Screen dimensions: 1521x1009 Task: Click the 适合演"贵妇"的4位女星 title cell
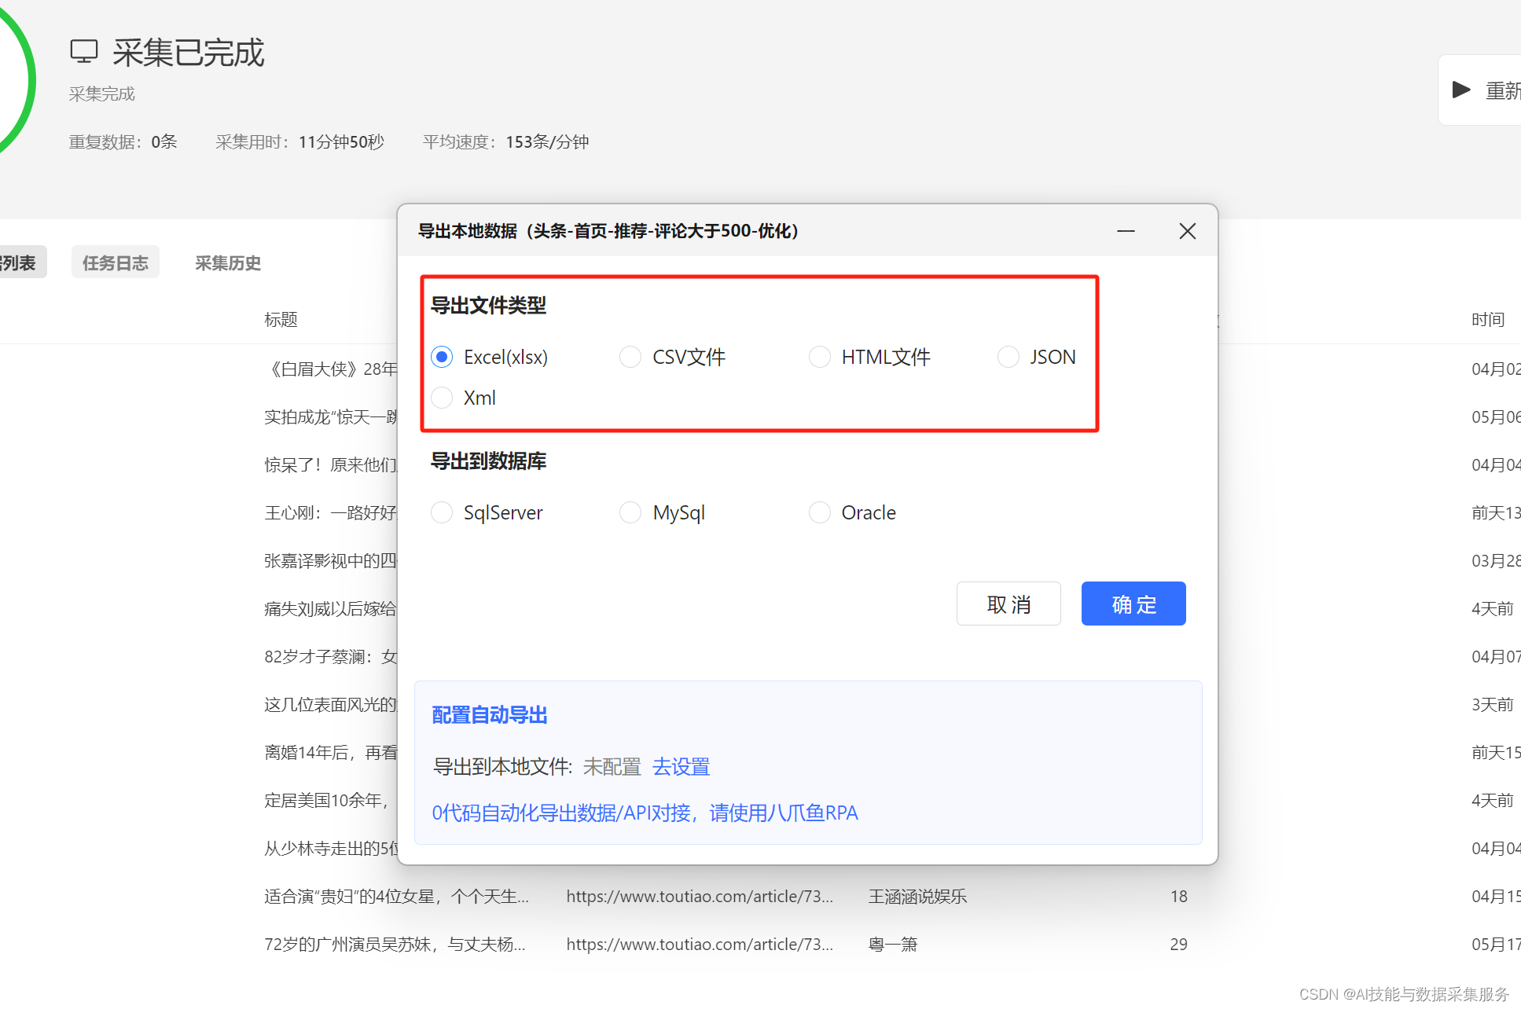point(396,897)
